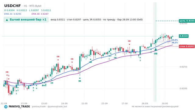Open the panovq.trade · @panovqtrade_bot link text

coord(49,107)
